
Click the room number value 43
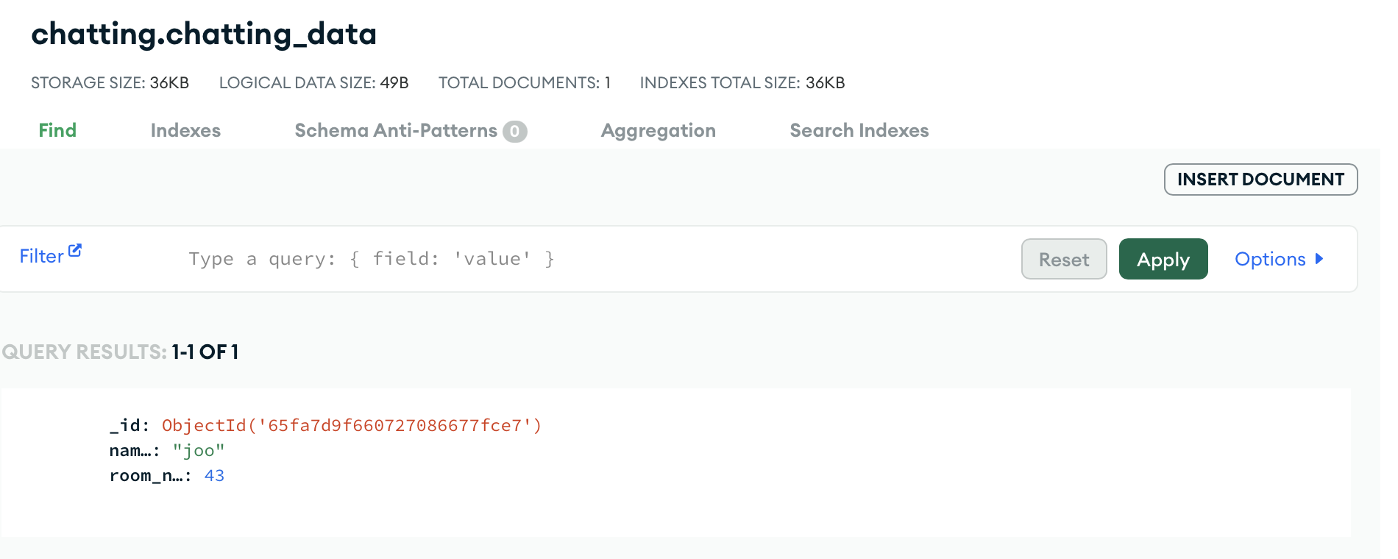[x=214, y=475]
